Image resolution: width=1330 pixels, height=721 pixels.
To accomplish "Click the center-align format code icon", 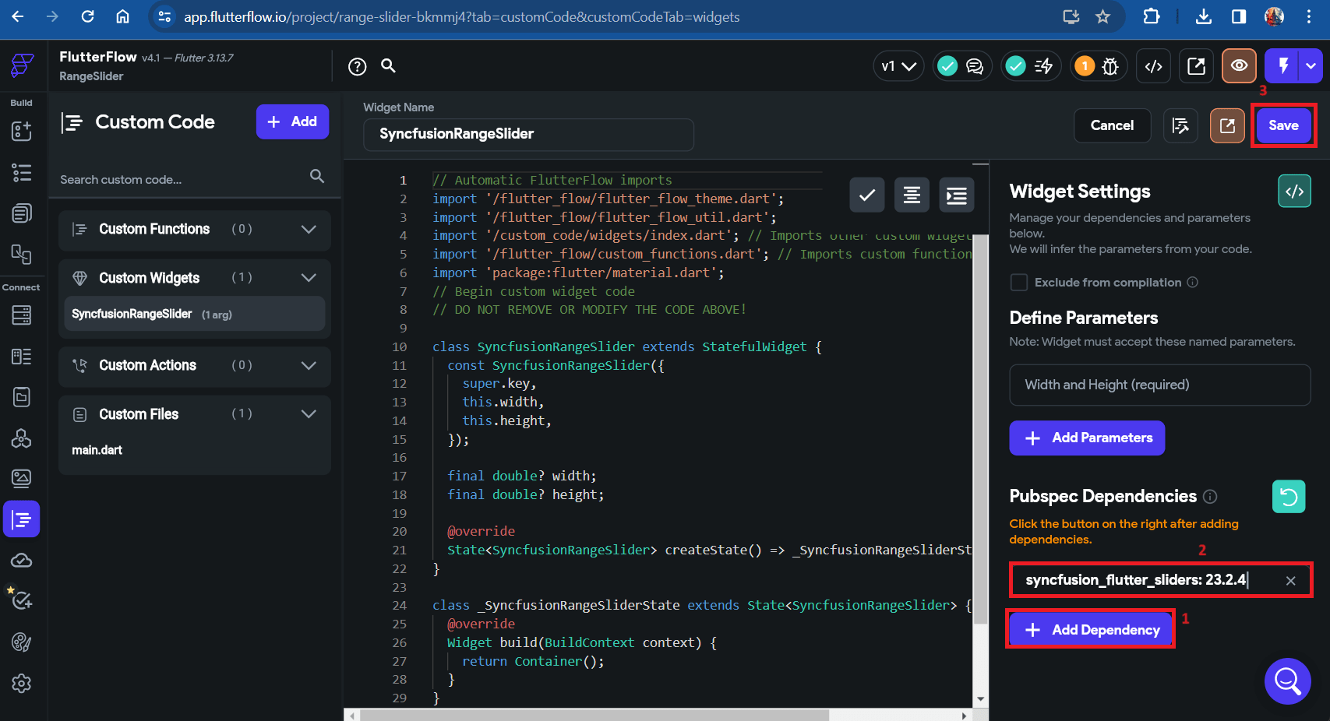I will pyautogui.click(x=912, y=195).
